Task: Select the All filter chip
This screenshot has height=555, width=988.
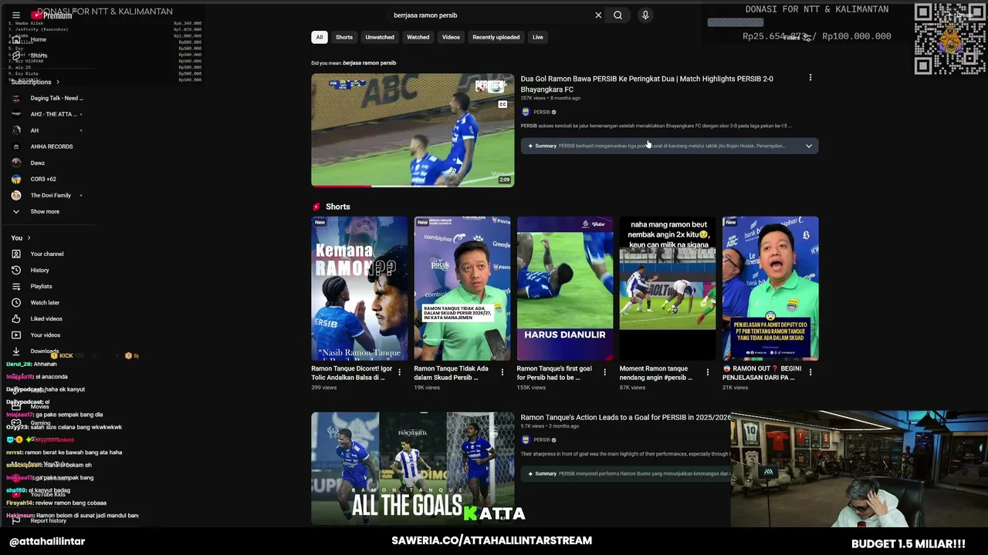Action: (319, 37)
